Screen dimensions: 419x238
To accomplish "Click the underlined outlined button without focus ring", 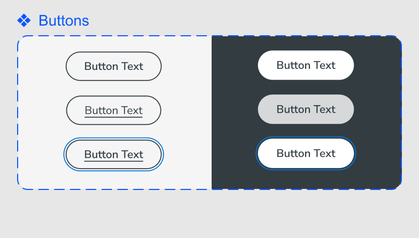I will tap(113, 110).
